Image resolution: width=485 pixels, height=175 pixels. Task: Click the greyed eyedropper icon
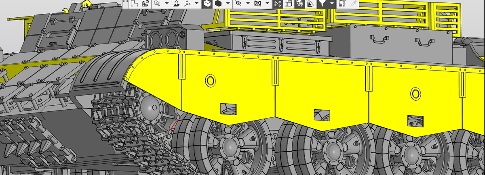[353, 4]
